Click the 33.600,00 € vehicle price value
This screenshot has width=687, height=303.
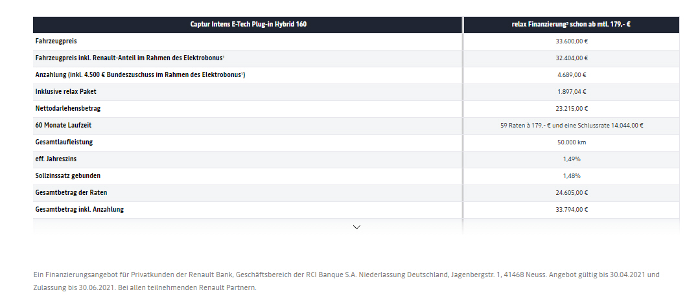pyautogui.click(x=571, y=41)
